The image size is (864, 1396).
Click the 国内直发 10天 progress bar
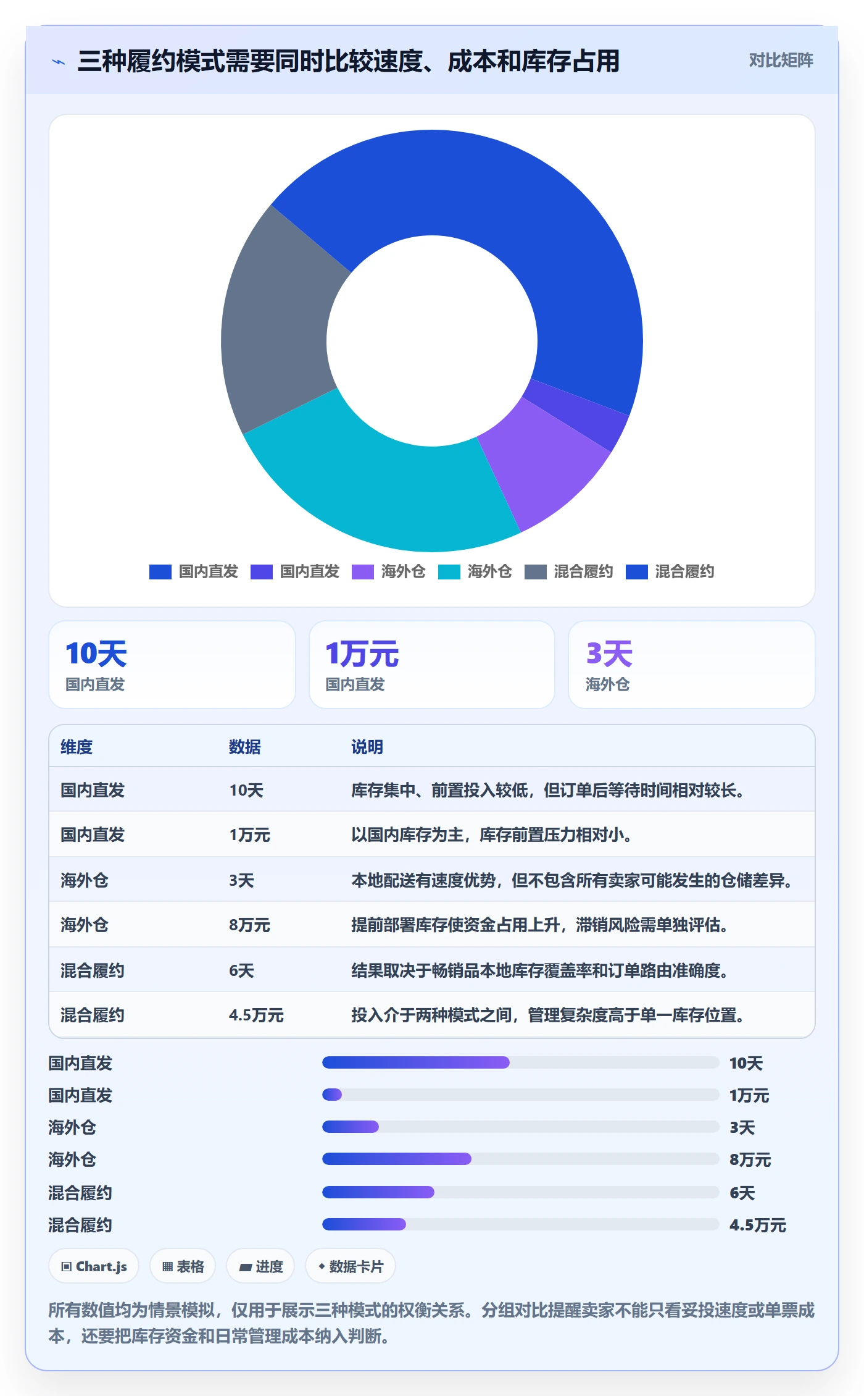521,1062
